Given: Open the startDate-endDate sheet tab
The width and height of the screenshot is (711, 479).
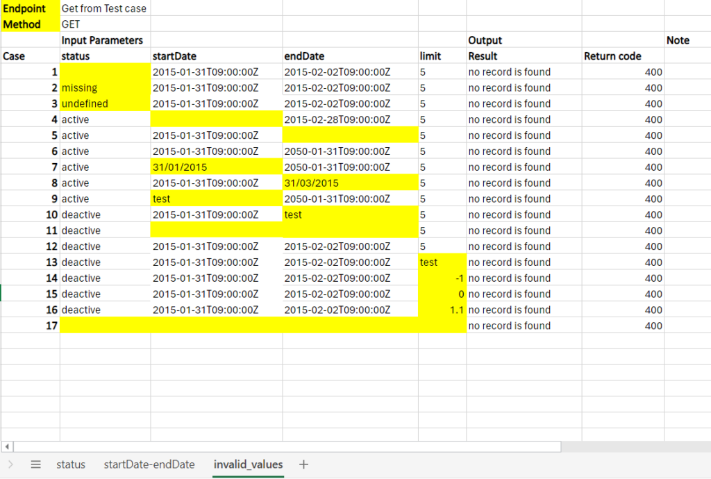Looking at the screenshot, I should click(x=149, y=464).
